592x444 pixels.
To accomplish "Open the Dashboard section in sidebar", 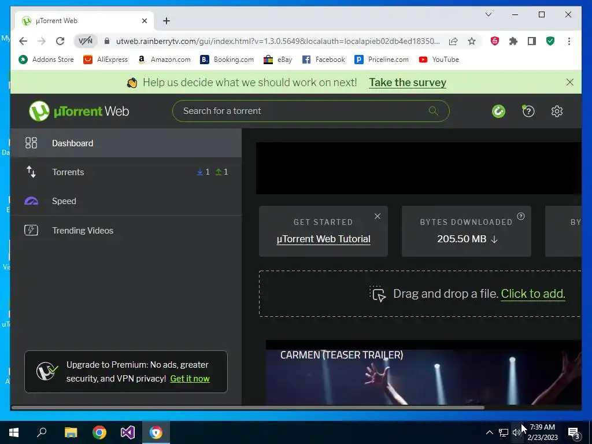I will click(125, 143).
